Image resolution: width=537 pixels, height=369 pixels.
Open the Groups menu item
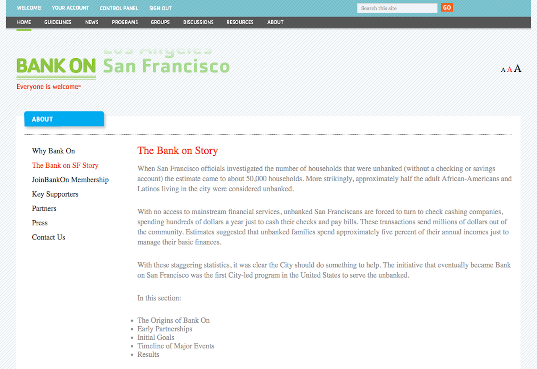[160, 22]
